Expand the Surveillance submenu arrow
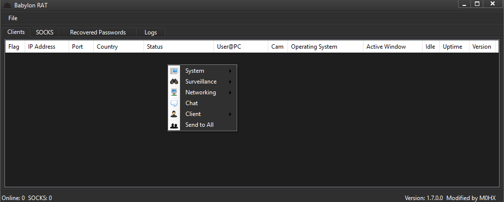 coord(230,82)
